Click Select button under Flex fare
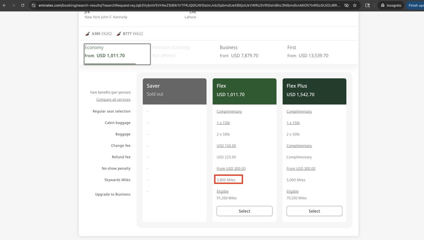Viewport: 424px width, 240px height. (245, 211)
